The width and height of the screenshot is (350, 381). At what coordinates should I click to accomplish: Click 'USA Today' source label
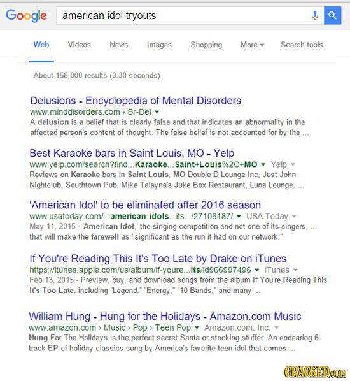(267, 216)
